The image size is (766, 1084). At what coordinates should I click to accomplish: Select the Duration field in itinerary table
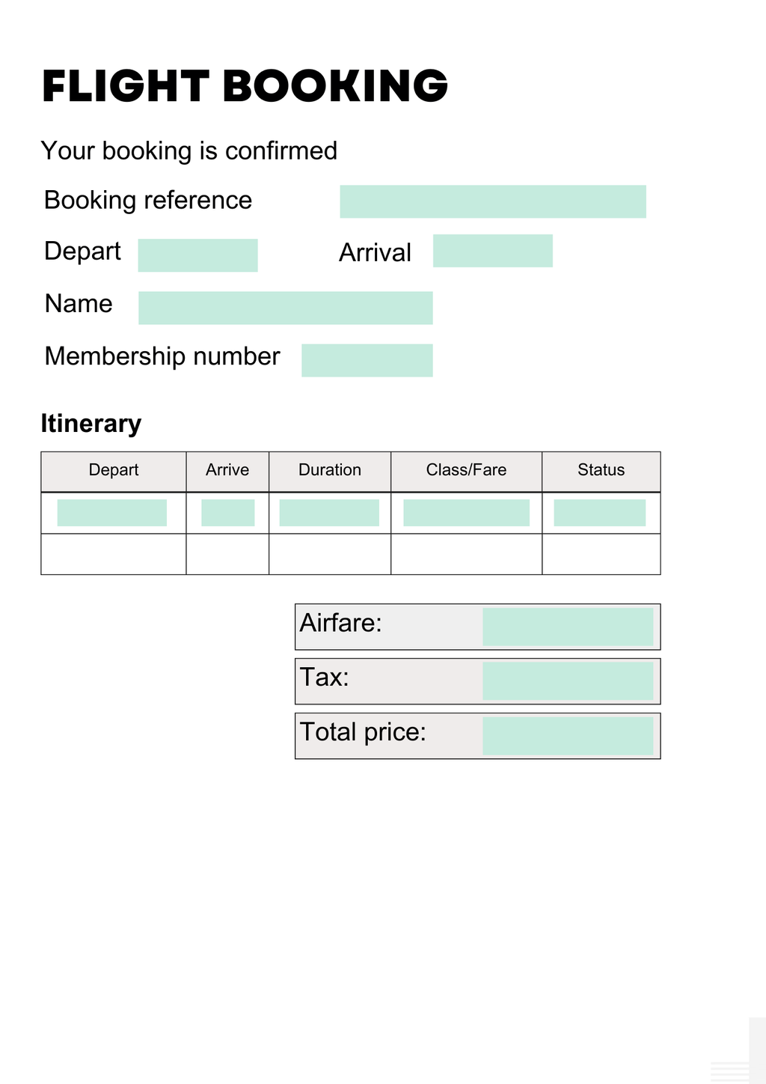point(329,513)
